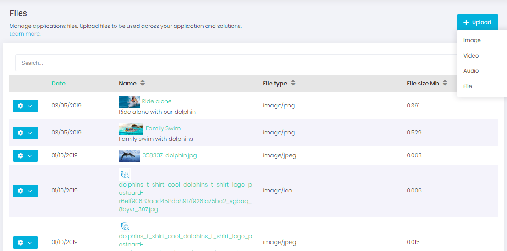Open the Family Swim file link
Viewport: 507px width, 251px height.
point(163,128)
